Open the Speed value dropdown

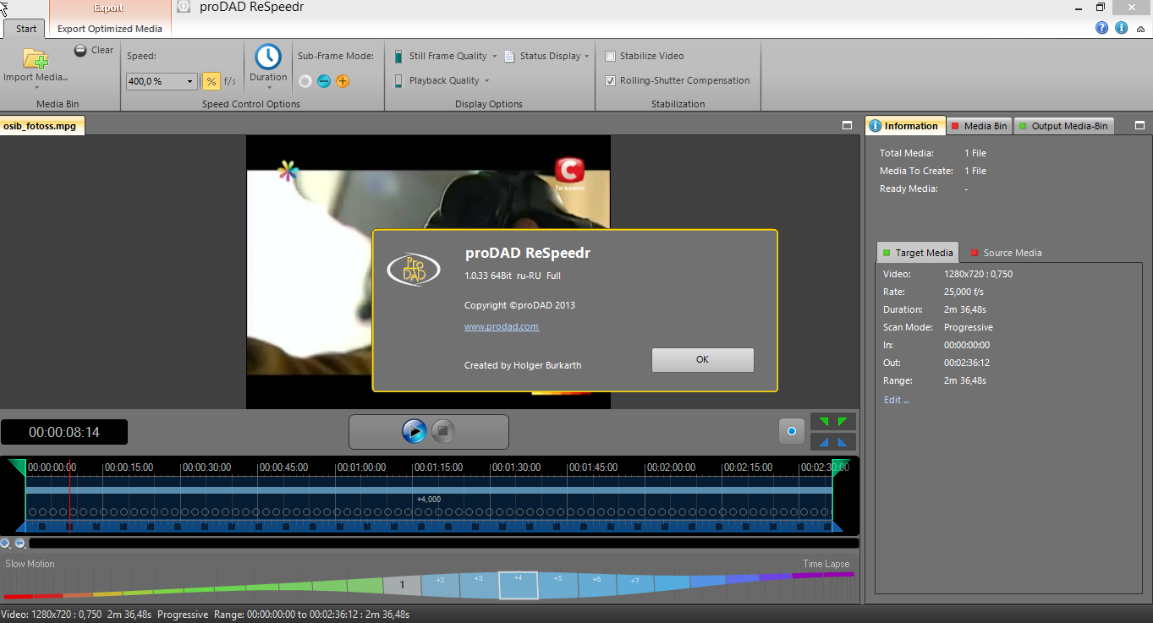(189, 82)
